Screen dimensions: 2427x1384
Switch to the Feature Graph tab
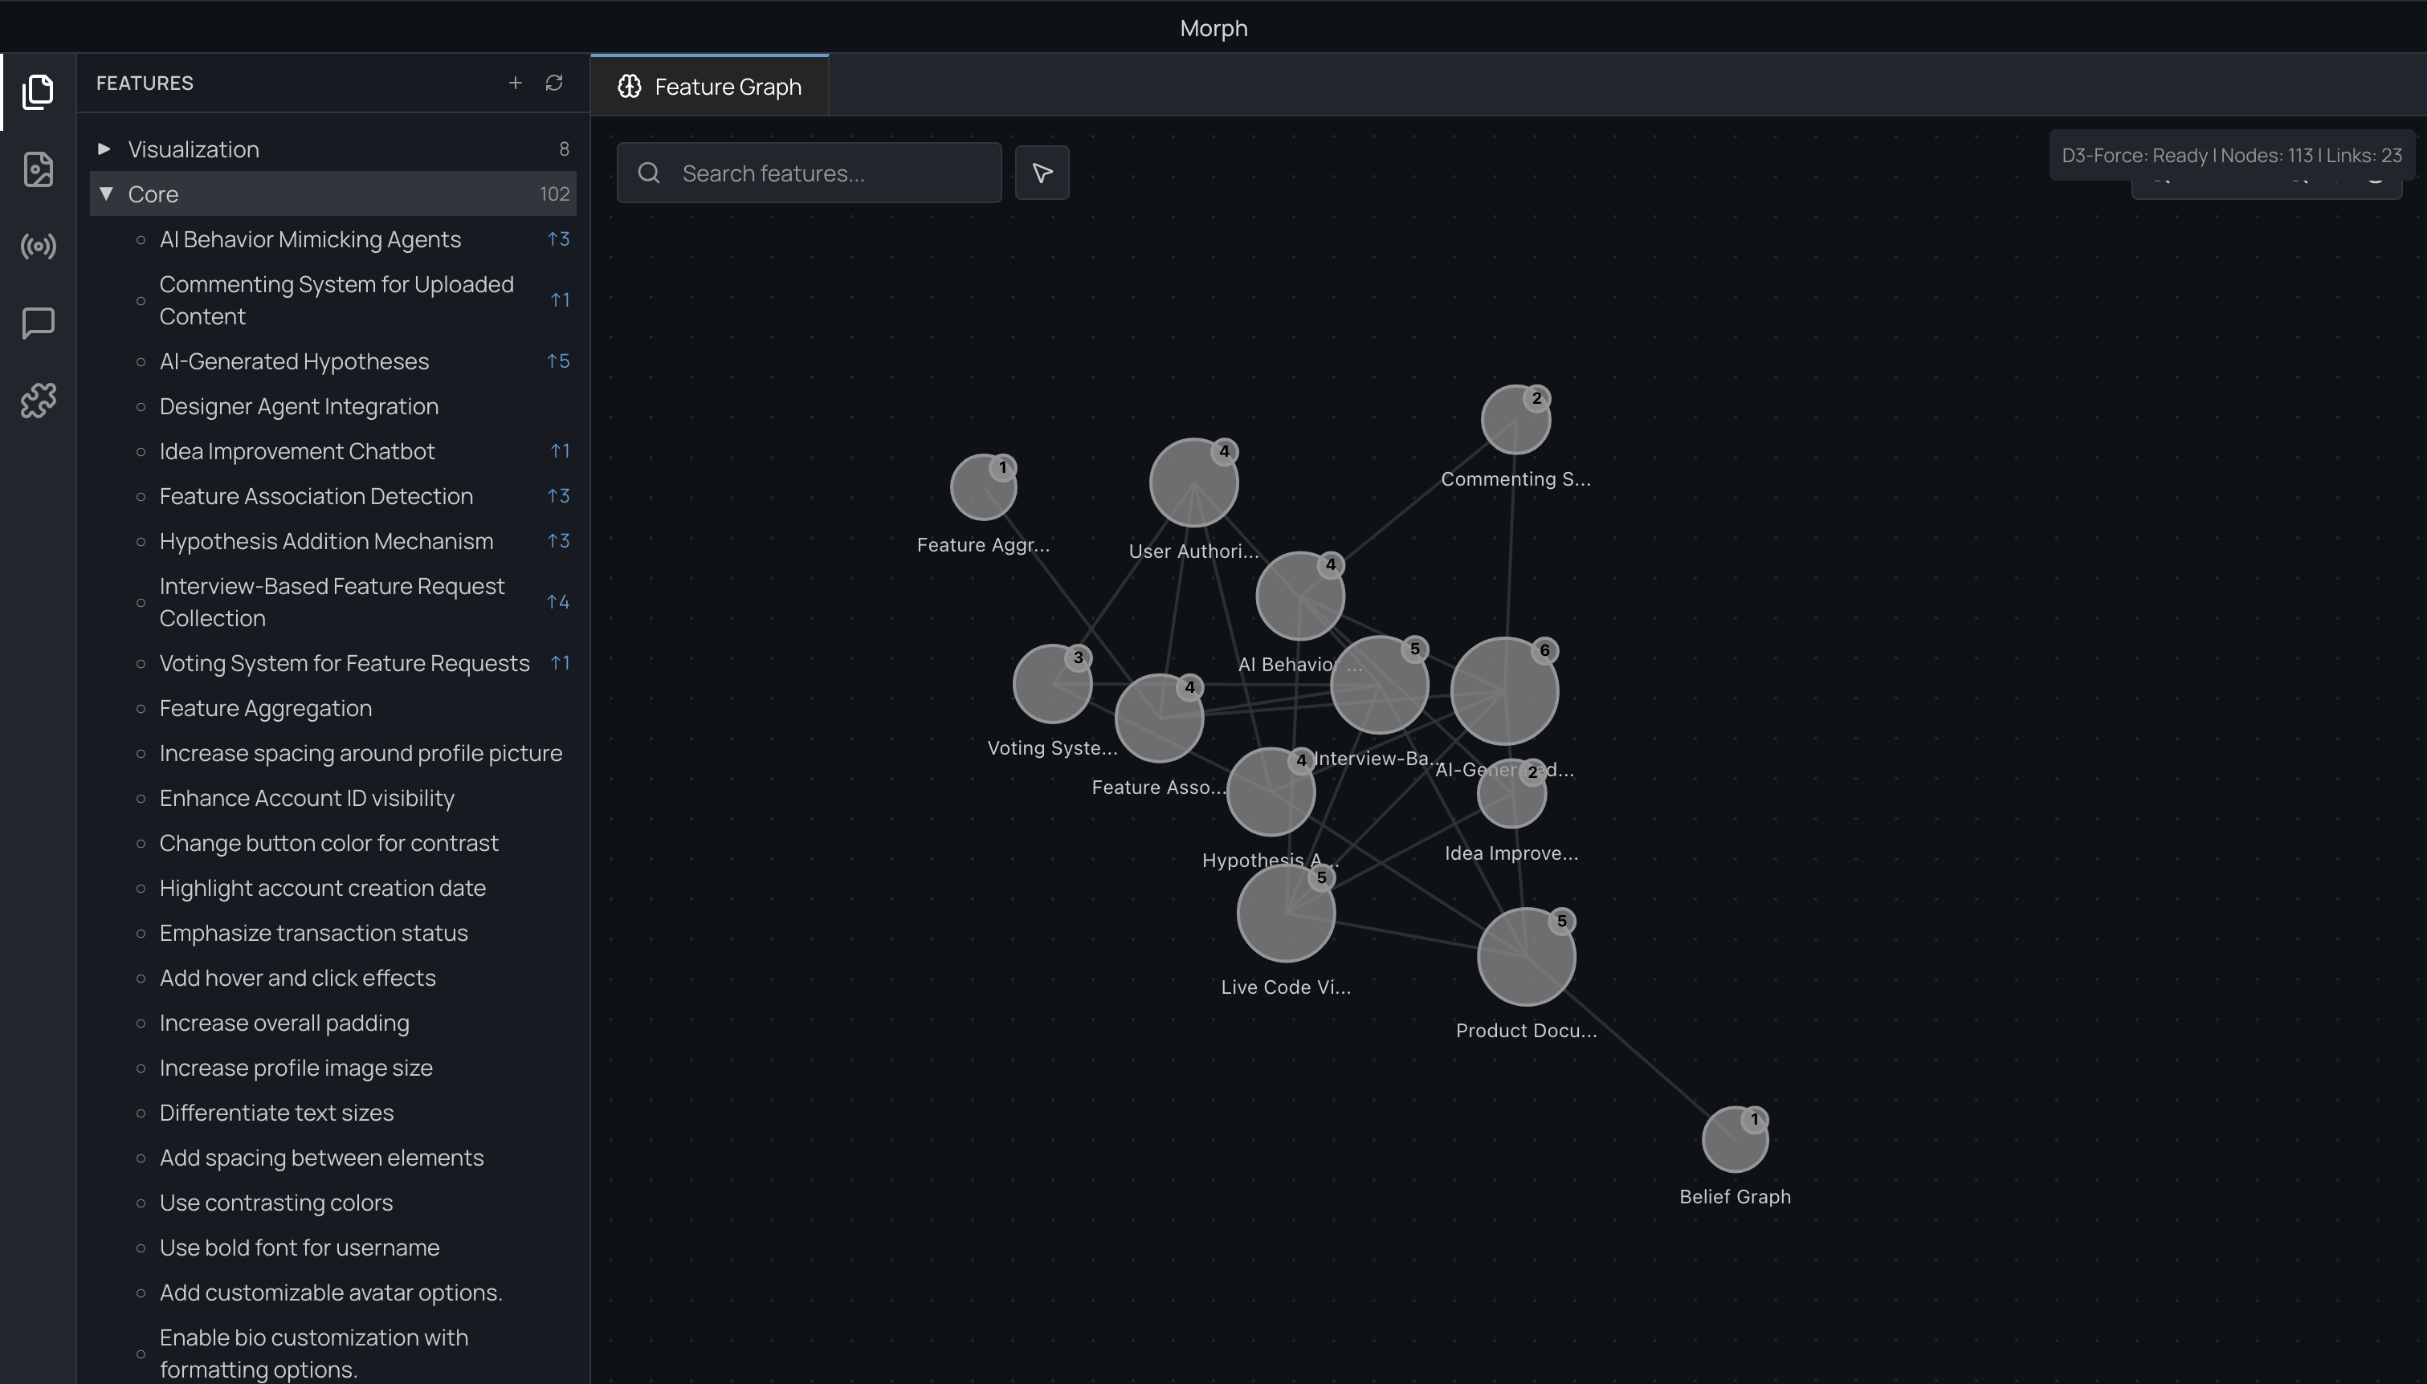coord(710,87)
